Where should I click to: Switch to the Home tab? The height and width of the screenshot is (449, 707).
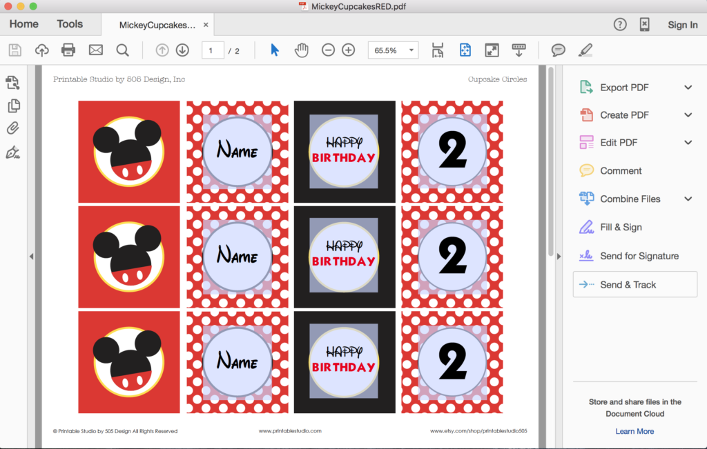24,24
